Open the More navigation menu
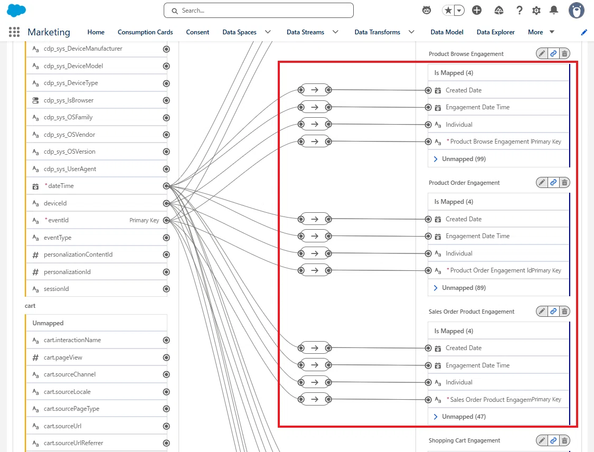This screenshot has width=594, height=452. click(x=541, y=32)
